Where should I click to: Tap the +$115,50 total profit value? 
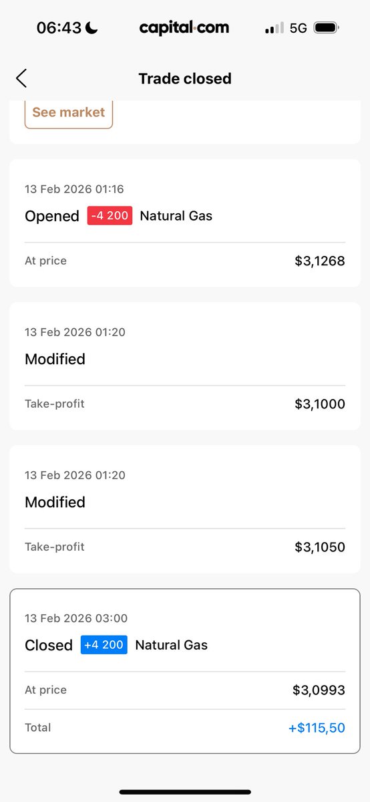pyautogui.click(x=317, y=728)
